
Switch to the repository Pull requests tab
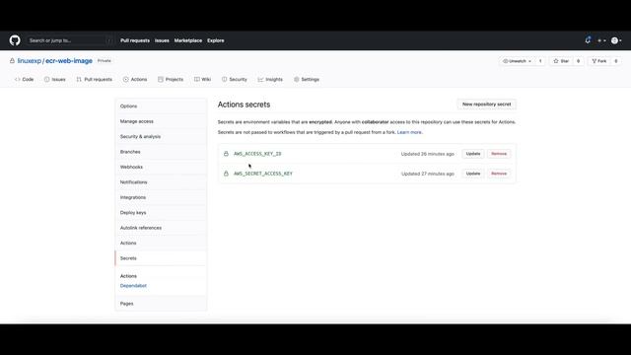(95, 79)
